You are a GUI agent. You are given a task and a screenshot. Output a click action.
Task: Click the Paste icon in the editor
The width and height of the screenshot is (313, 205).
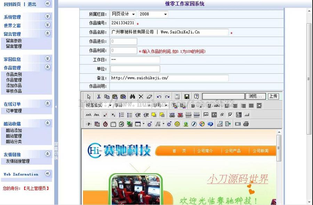(114, 96)
